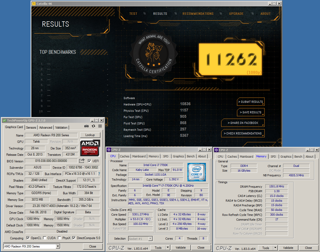The height and width of the screenshot is (252, 320).
Task: Click the GPU-Z title bar icon
Action: click(4, 120)
